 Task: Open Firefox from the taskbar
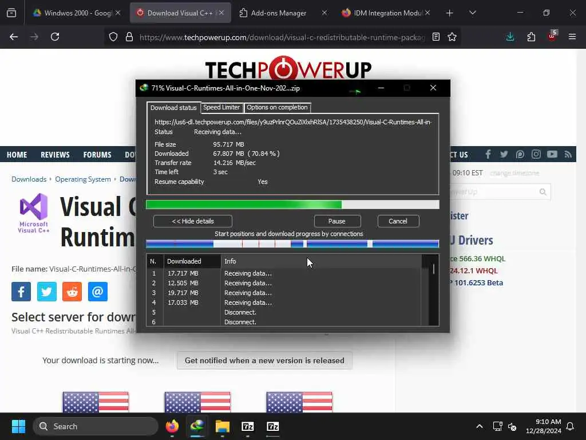172,426
